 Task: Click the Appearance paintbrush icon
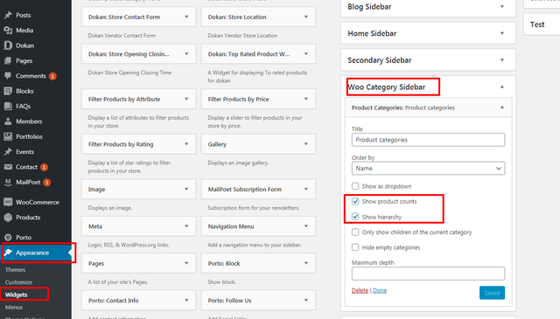[8, 253]
